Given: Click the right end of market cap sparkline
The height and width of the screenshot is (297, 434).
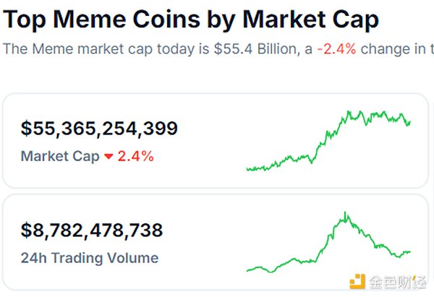Looking at the screenshot, I should pos(411,121).
